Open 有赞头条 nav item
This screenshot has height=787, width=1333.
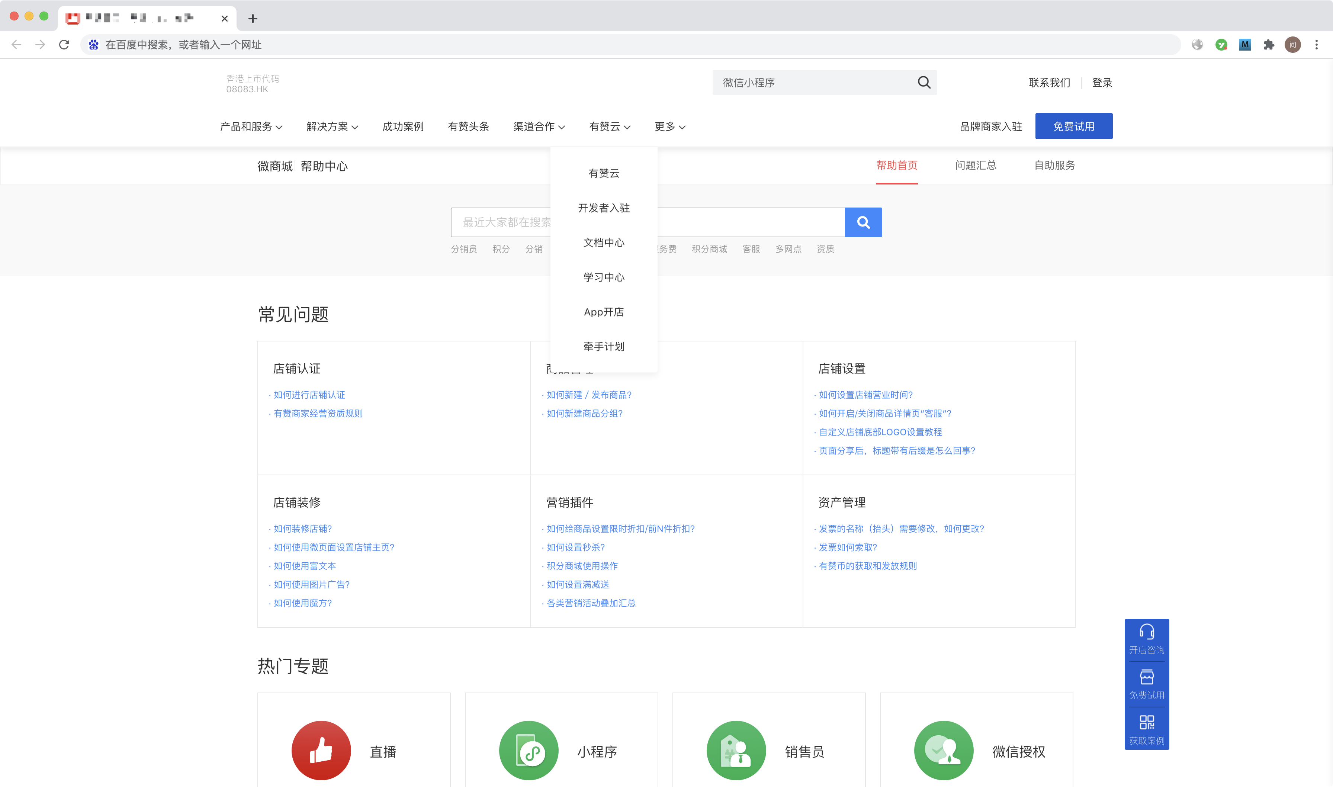pos(469,126)
